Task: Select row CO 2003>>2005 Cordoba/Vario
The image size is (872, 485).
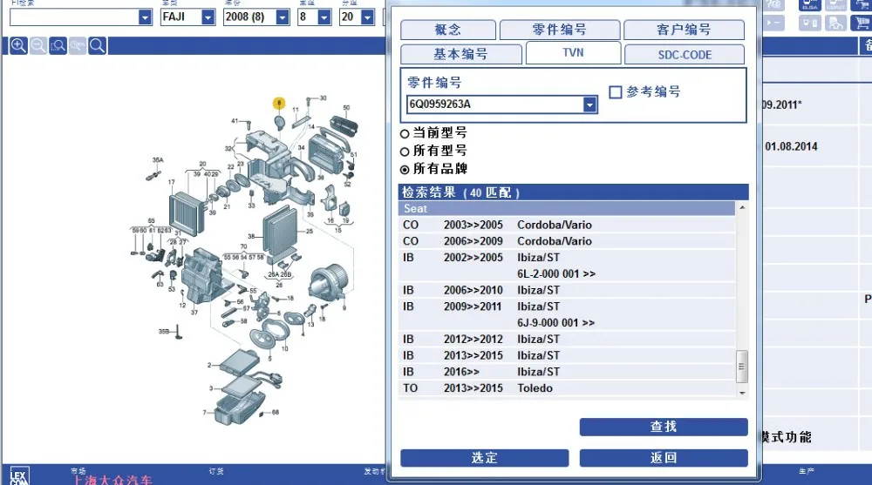Action: [x=567, y=225]
